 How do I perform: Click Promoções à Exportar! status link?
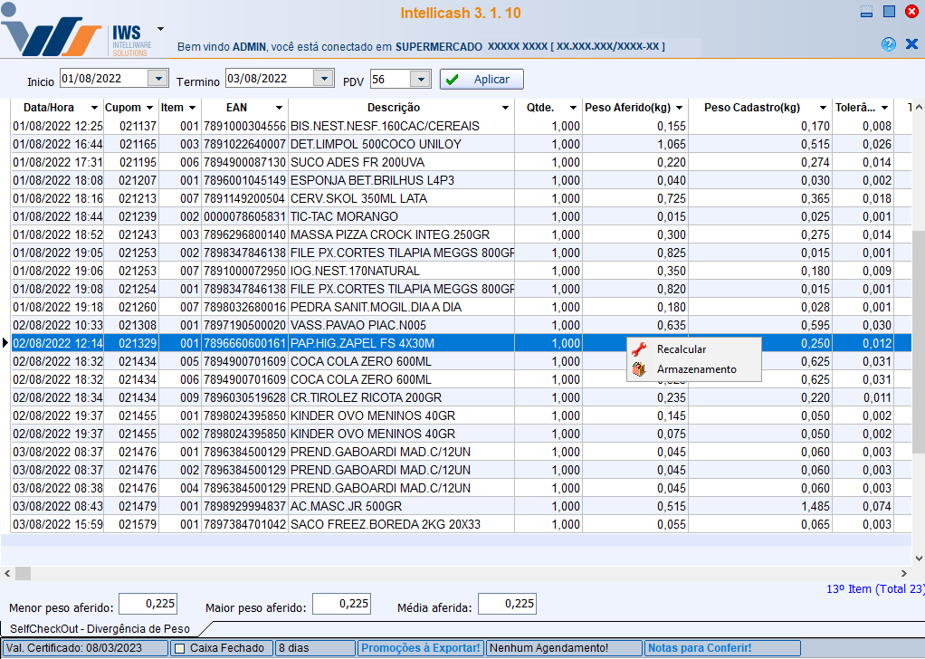[x=420, y=648]
